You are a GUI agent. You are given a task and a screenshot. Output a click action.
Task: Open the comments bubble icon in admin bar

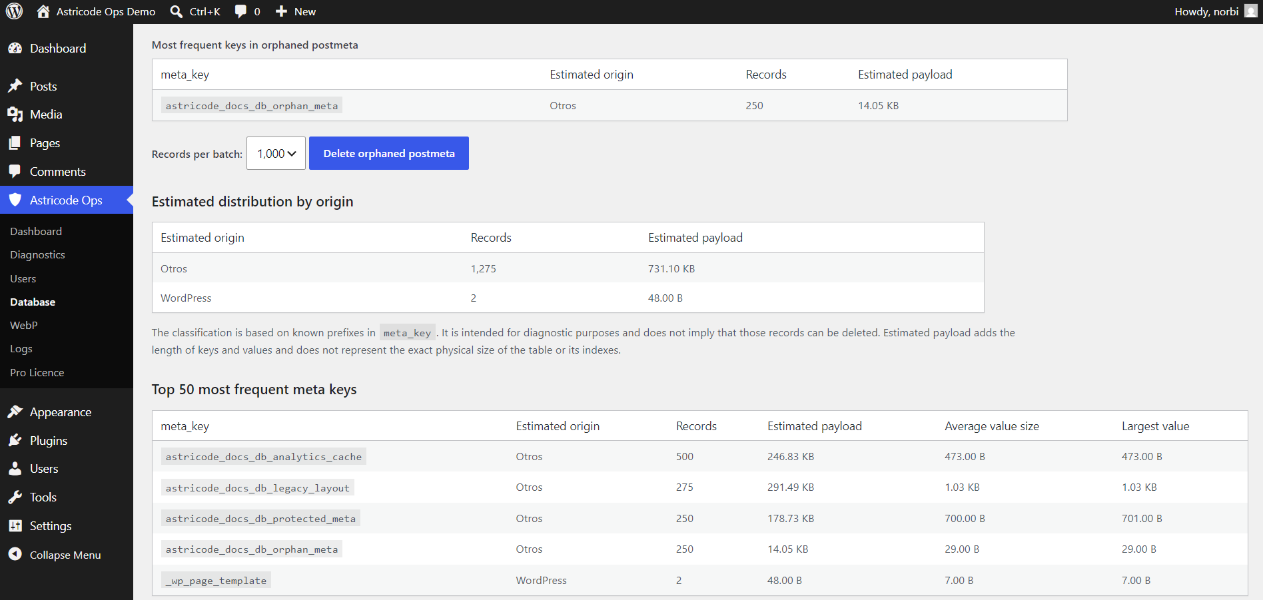(x=241, y=11)
